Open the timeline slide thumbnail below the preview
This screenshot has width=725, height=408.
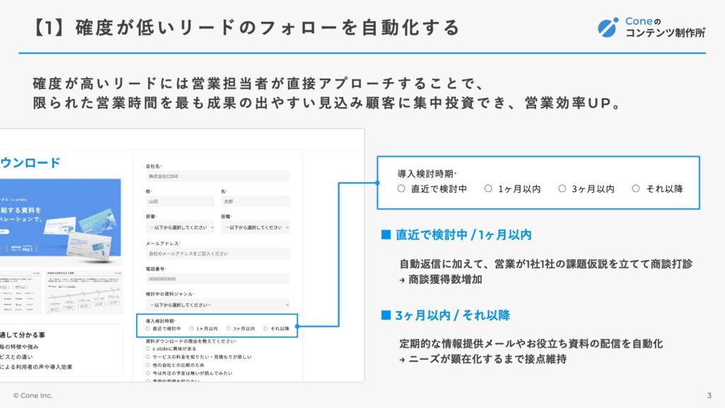point(84,293)
